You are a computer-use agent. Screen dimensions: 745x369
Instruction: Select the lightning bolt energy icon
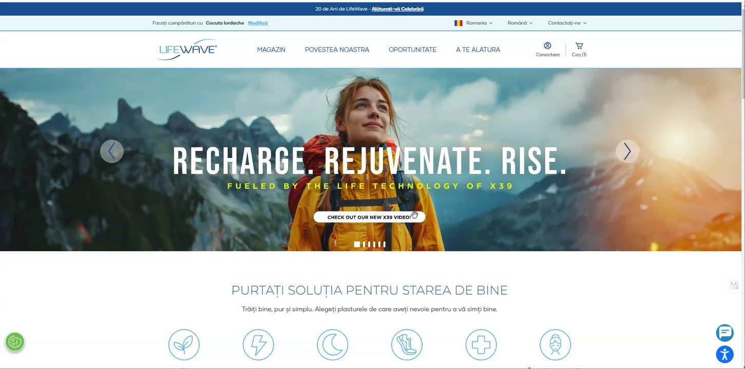[258, 344]
